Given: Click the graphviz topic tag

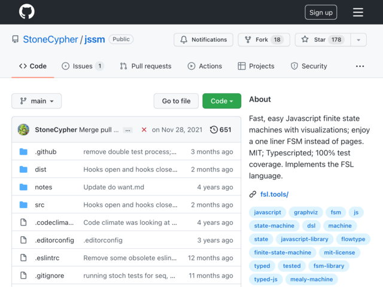Looking at the screenshot, I should point(306,212).
